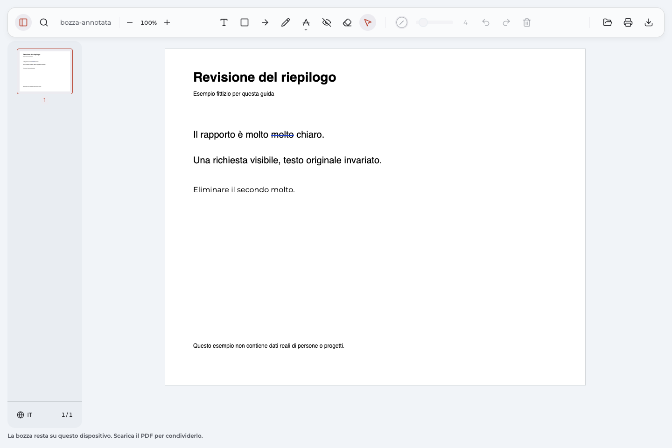Change the language from IT

[x=25, y=415]
